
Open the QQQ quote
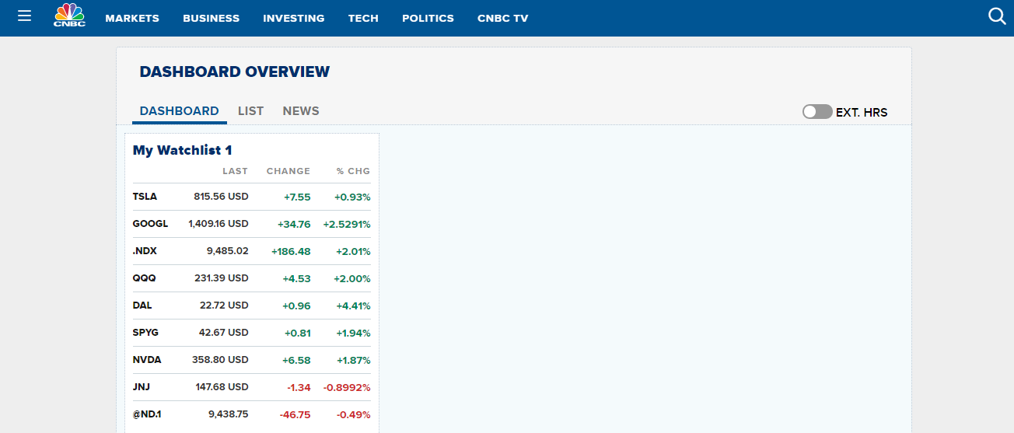click(x=144, y=278)
